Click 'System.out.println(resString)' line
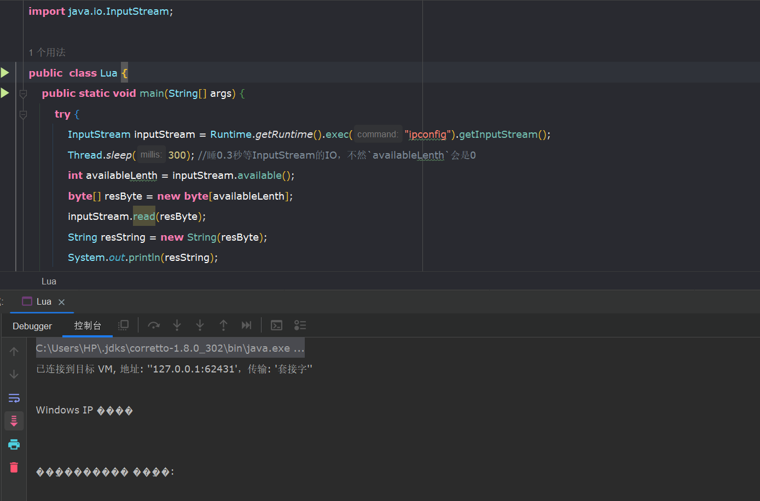 tap(143, 258)
